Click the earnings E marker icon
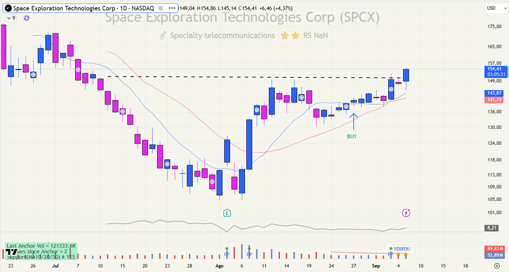509x272 pixels. coord(227,213)
